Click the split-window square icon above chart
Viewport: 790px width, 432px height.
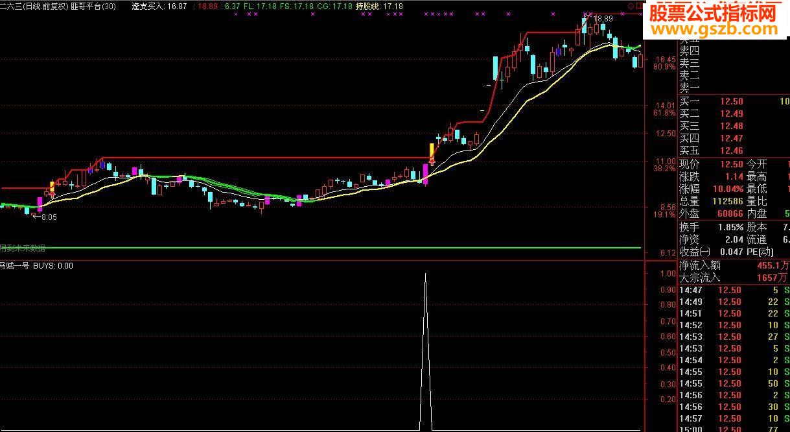pyautogui.click(x=640, y=6)
